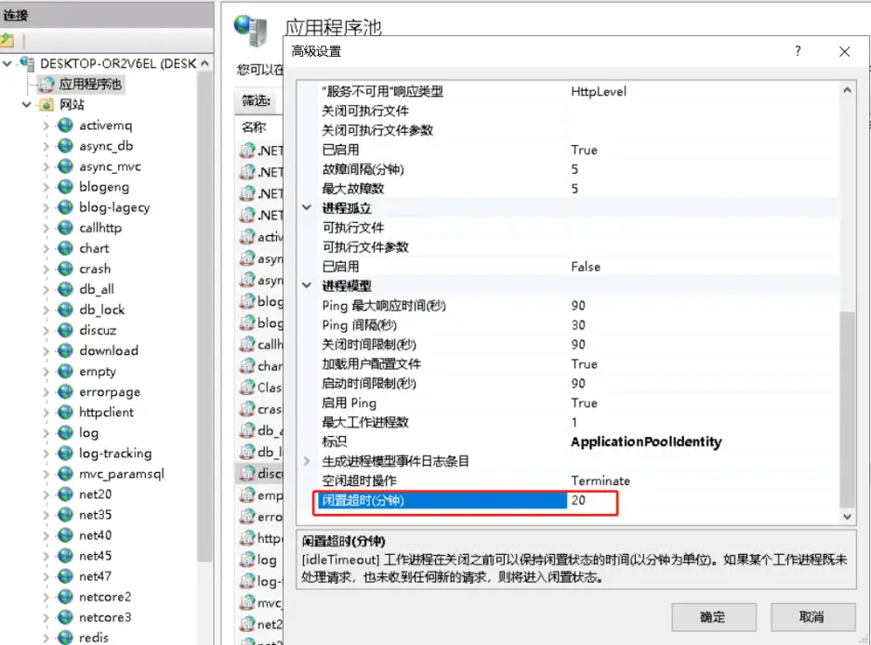Click the globe icon next to httpclient
The width and height of the screenshot is (871, 645).
click(x=64, y=412)
